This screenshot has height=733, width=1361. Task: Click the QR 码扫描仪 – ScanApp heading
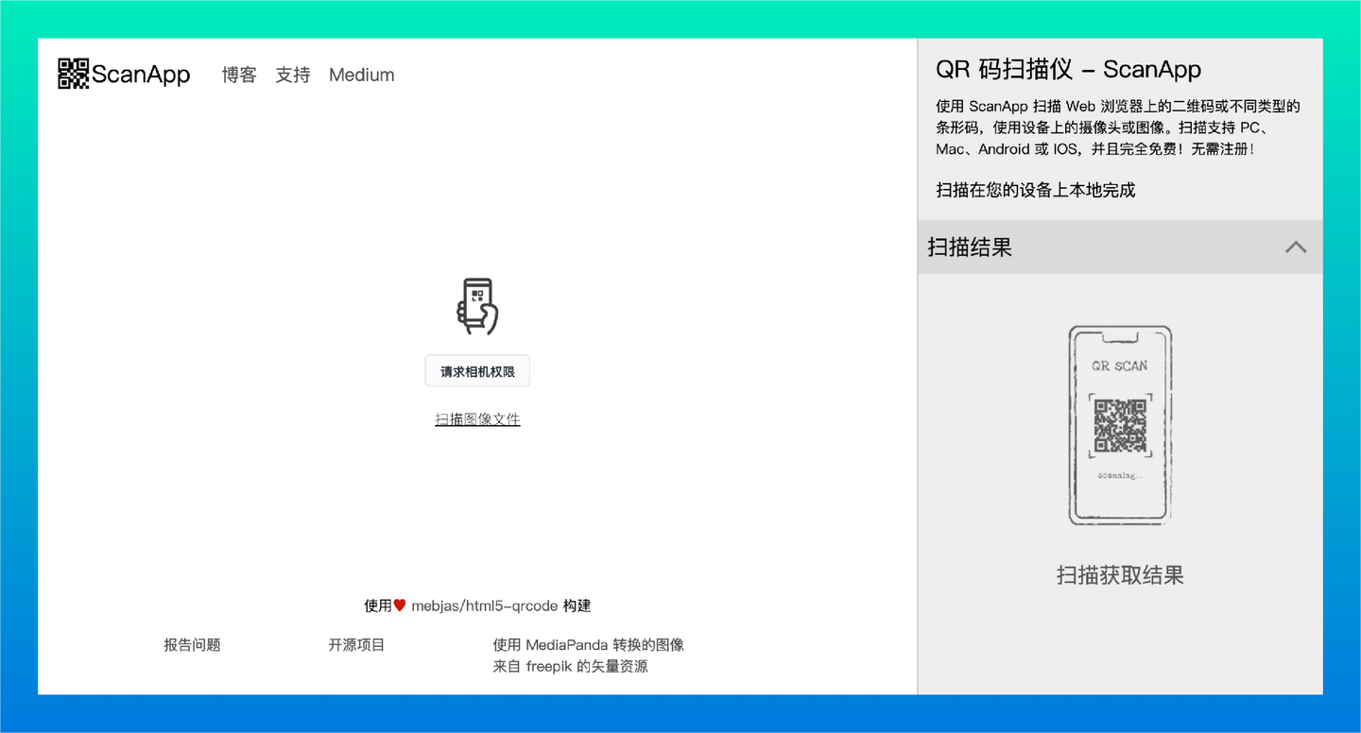pos(1068,69)
